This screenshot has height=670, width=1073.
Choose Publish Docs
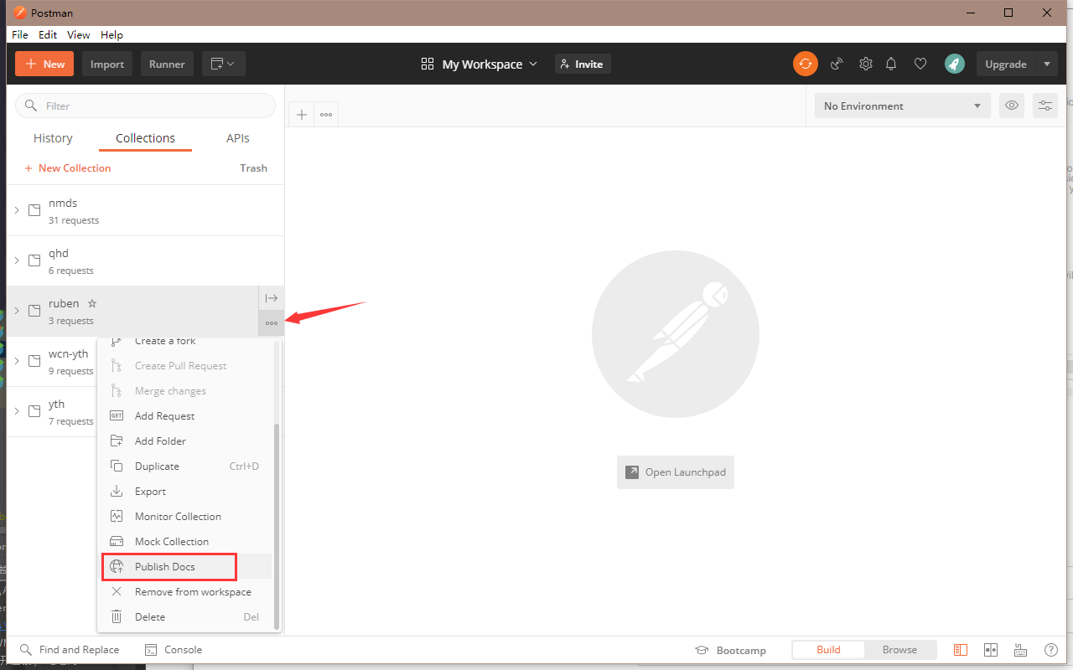click(x=184, y=567)
